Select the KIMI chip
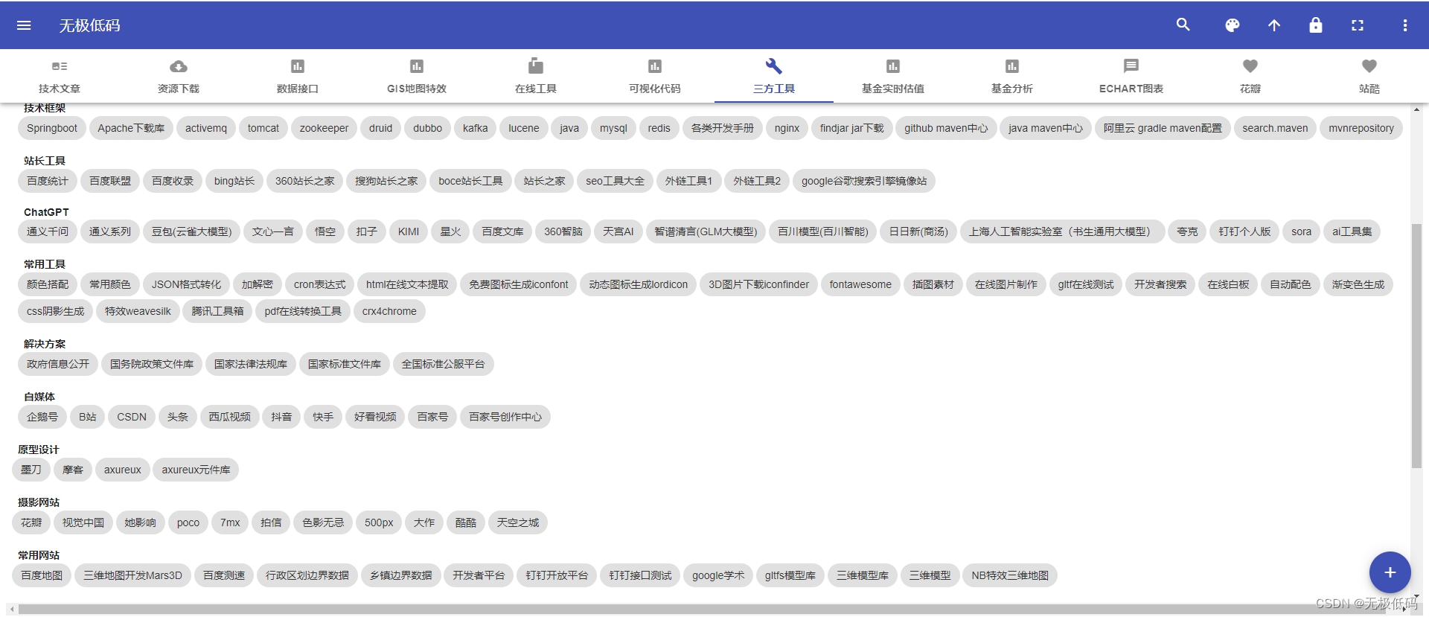Screen dimensions: 1429x617 [409, 231]
